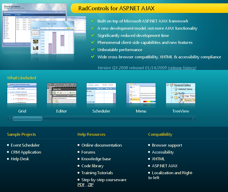Open the Accessibility compatibility link
Image resolution: width=228 pixels, height=192 pixels.
[x=163, y=152]
